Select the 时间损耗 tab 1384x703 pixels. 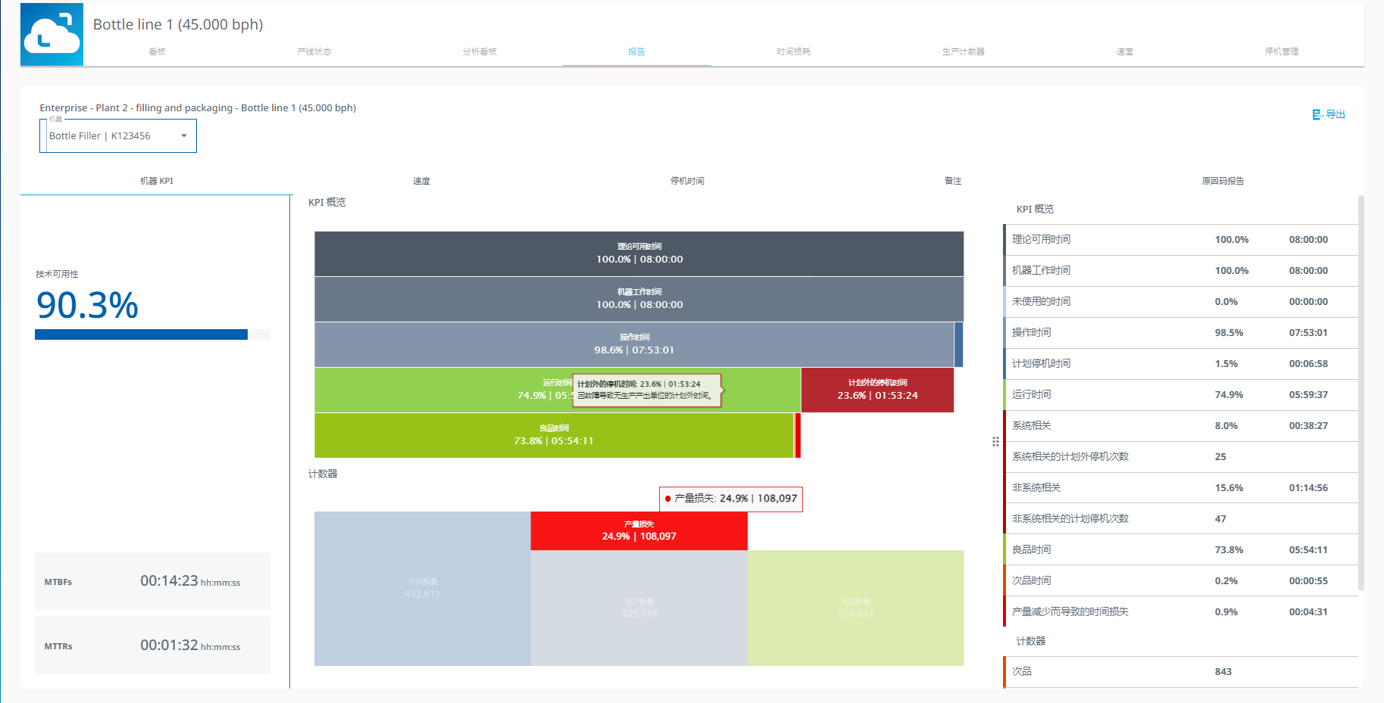(793, 51)
